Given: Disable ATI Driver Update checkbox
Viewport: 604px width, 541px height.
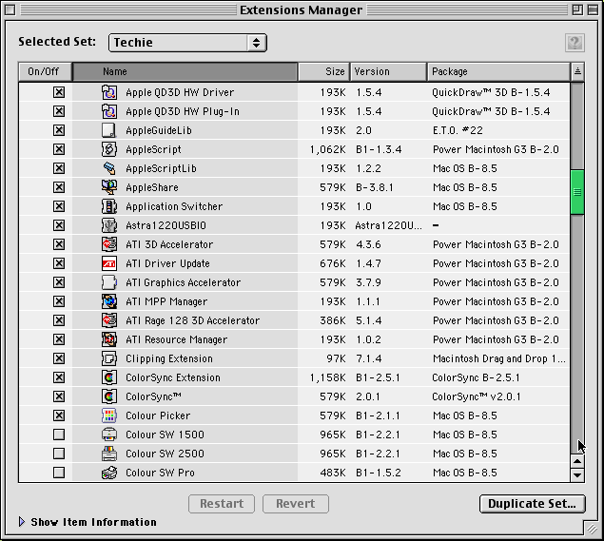Looking at the screenshot, I should pyautogui.click(x=59, y=263).
